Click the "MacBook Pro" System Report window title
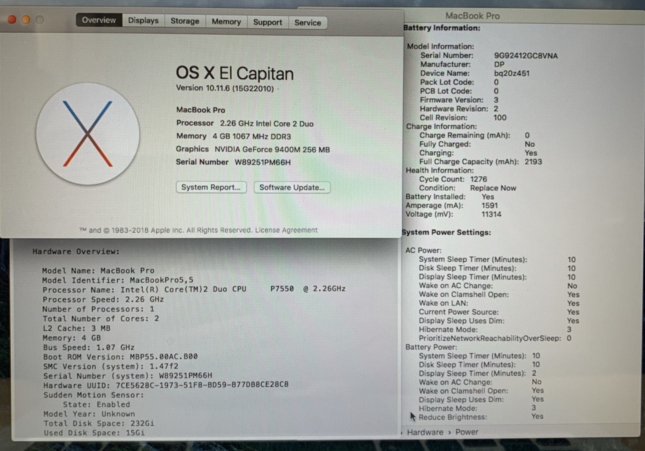 tap(472, 16)
